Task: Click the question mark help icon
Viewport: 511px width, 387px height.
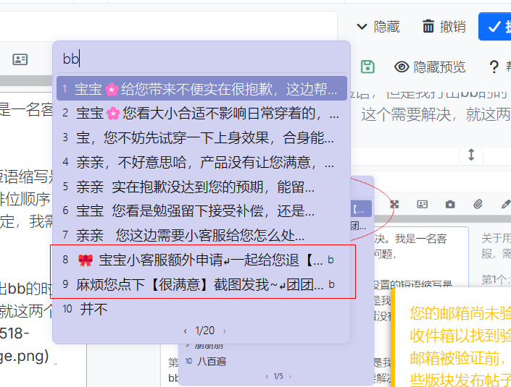Action: (494, 67)
